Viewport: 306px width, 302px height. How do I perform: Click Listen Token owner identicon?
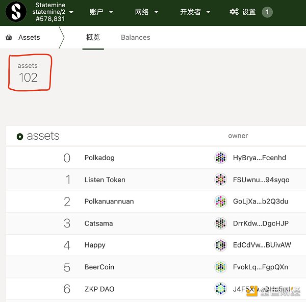pos(220,180)
